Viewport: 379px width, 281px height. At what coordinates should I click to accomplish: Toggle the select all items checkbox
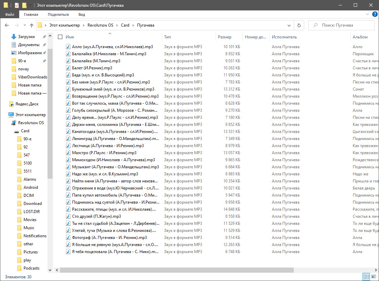pos(60,37)
